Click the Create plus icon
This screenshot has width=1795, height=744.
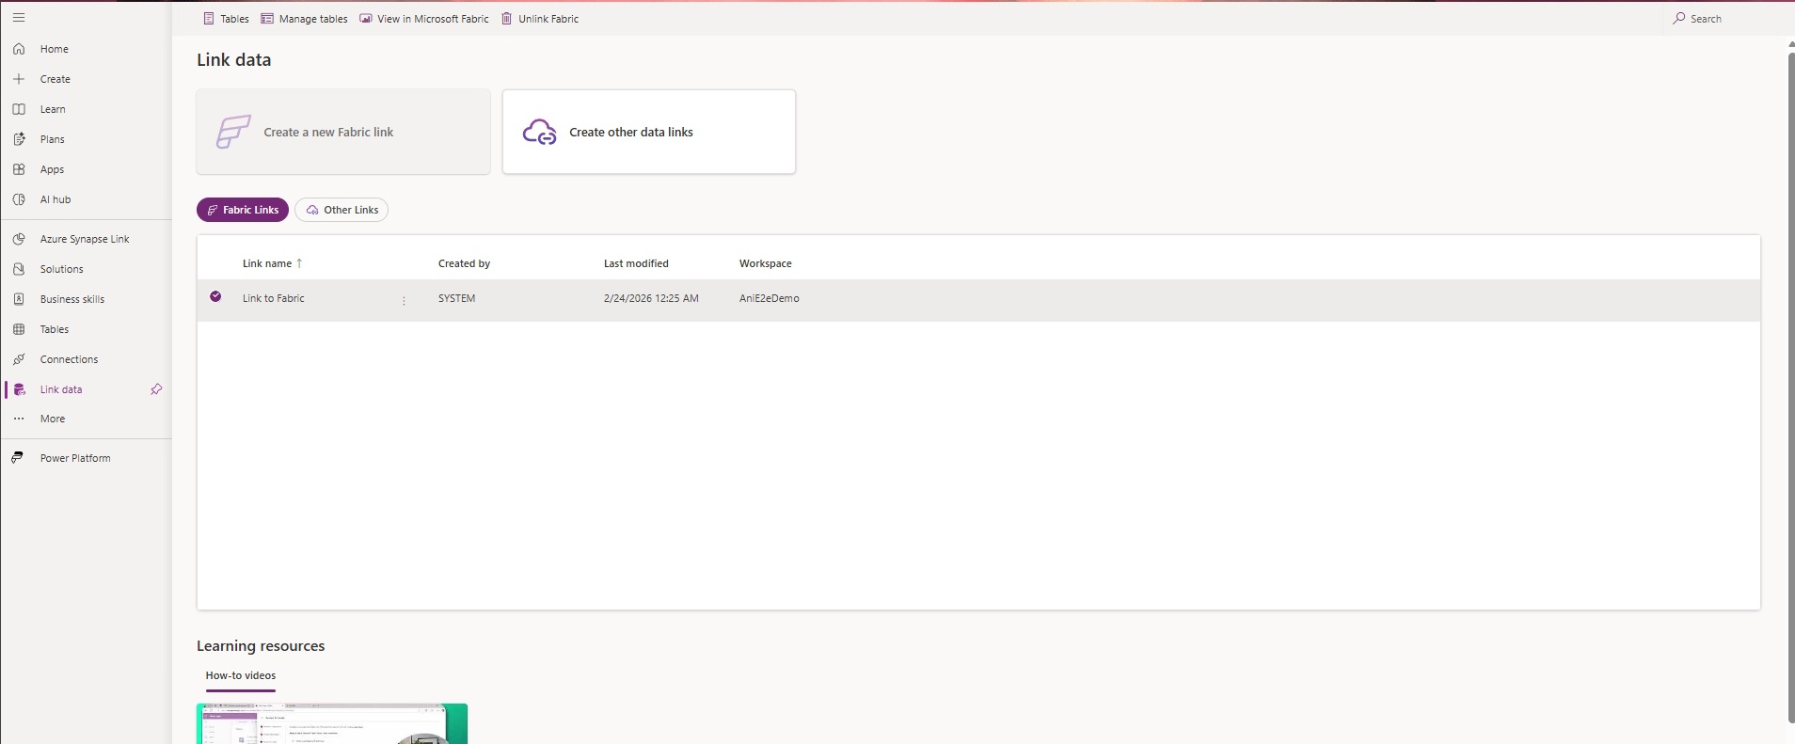pyautogui.click(x=19, y=79)
